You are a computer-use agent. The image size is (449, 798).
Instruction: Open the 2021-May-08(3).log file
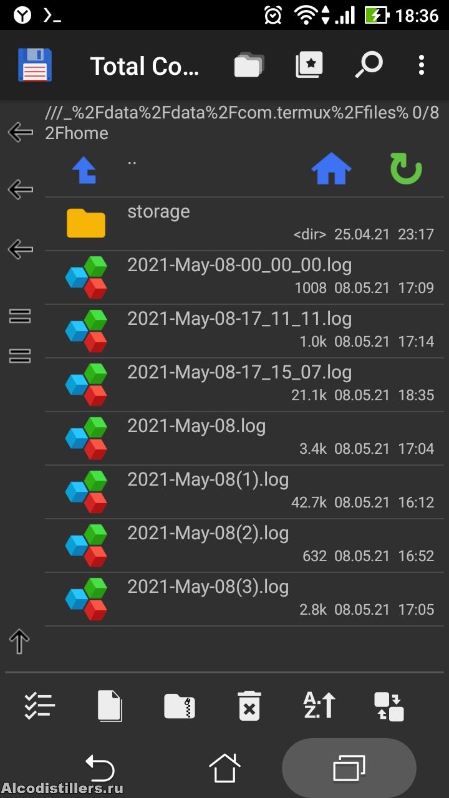point(208,587)
